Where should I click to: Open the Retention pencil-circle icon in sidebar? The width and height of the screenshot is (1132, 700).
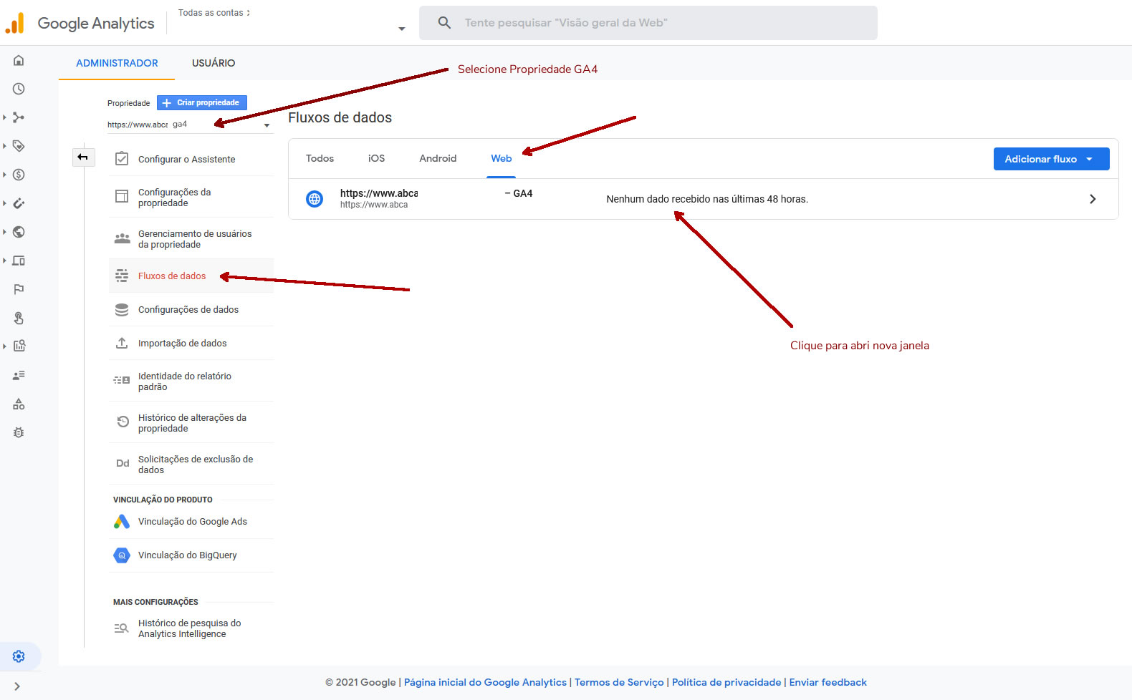(x=19, y=203)
